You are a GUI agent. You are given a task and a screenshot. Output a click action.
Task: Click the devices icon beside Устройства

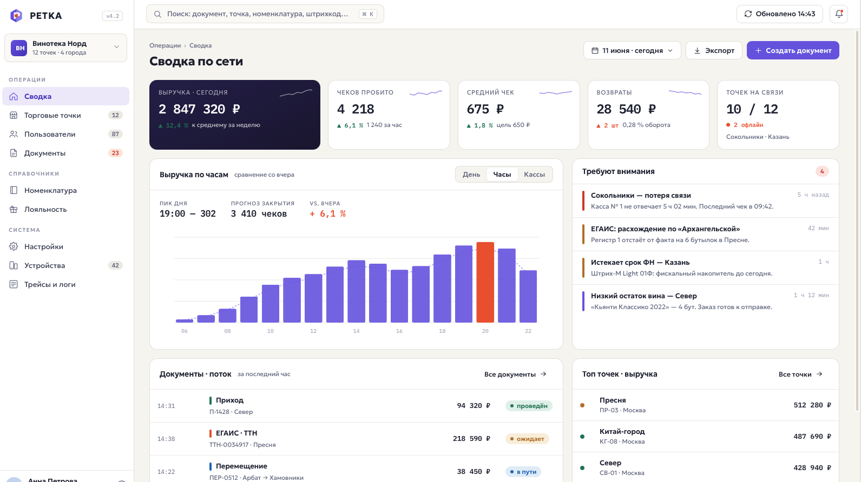click(14, 265)
